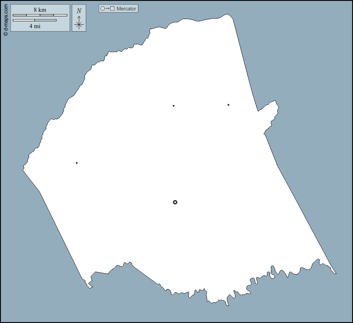The image size is (353, 323).
Task: Click the westernmost pointed tip of territory
Action: pyautogui.click(x=24, y=170)
